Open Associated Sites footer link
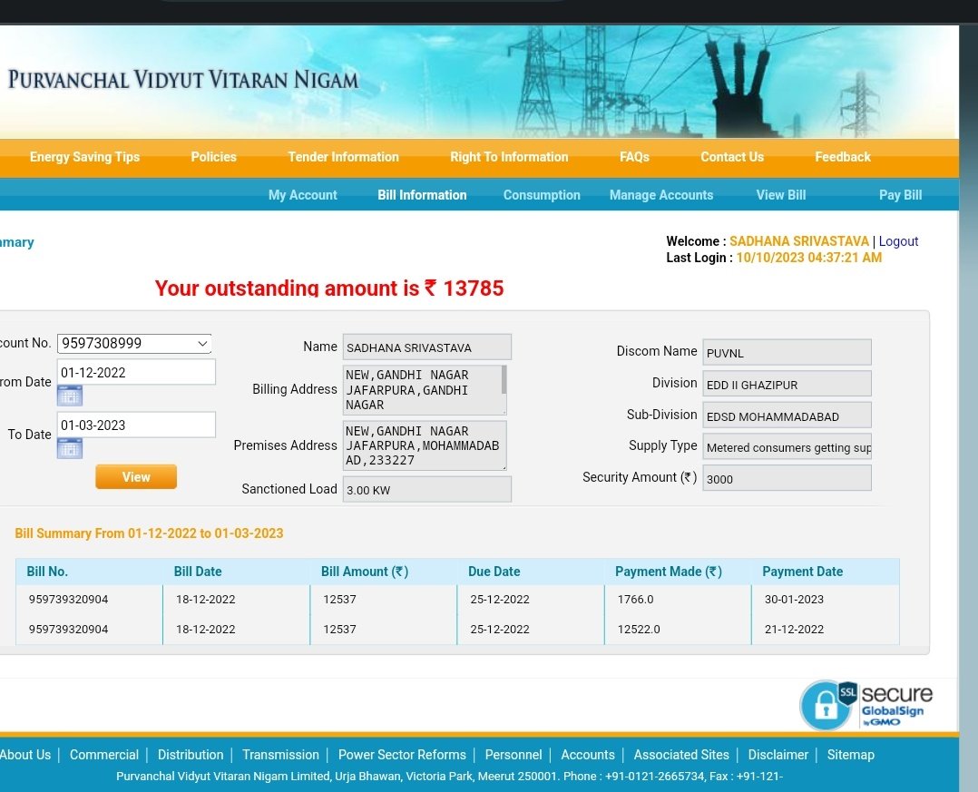 (681, 755)
